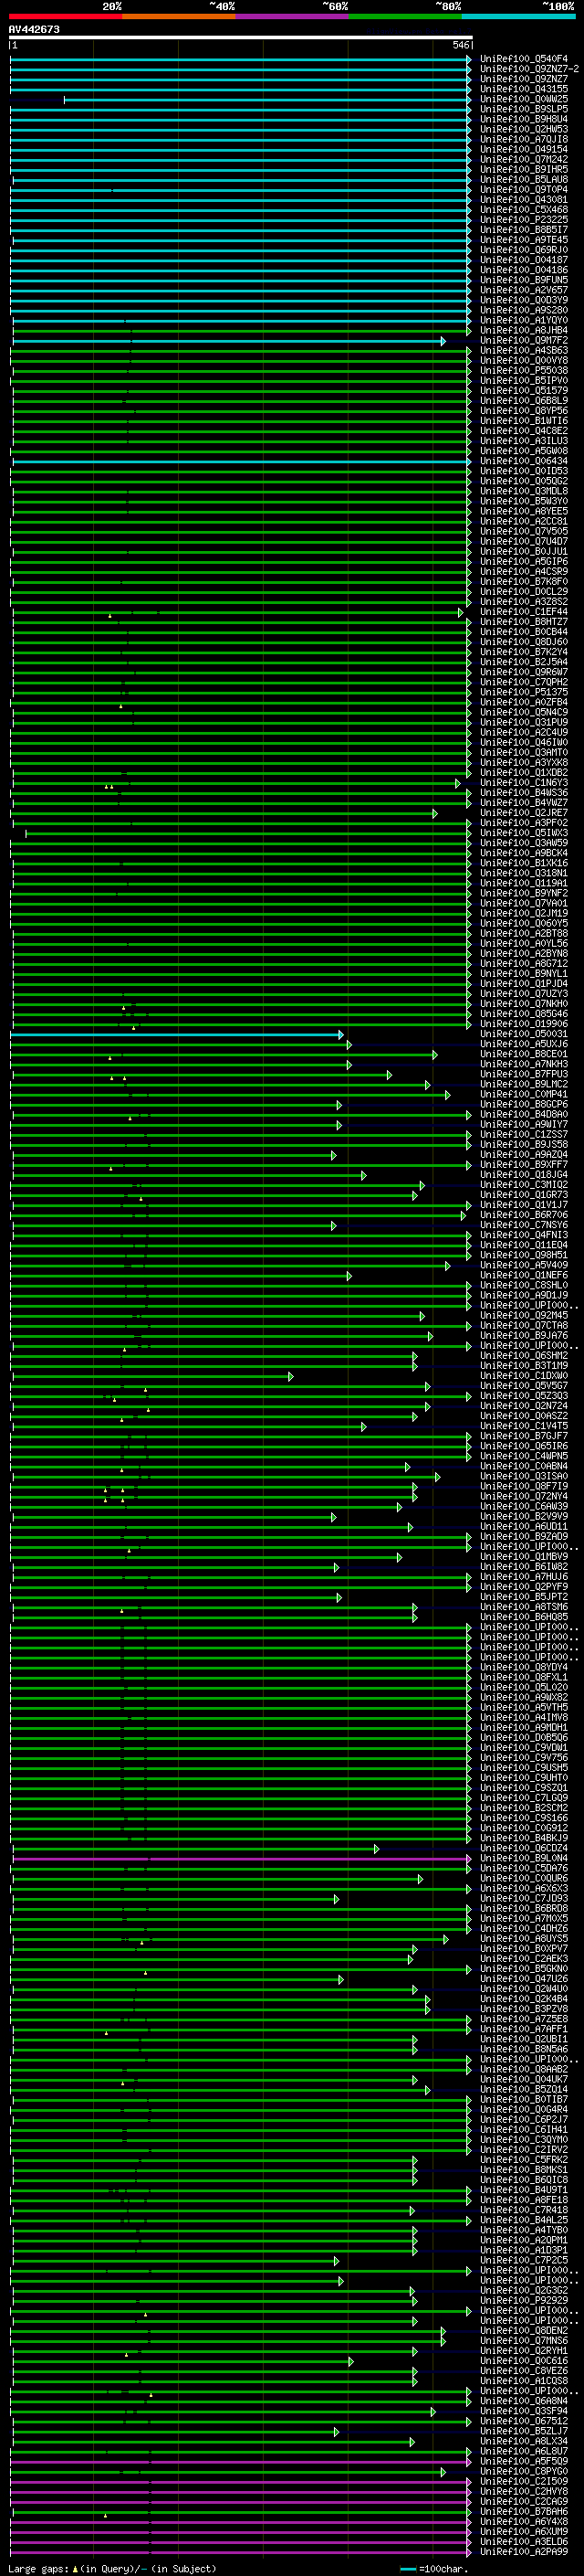This screenshot has width=584, height=2576.
Task: Select the query name AV442673
Action: (x=34, y=29)
